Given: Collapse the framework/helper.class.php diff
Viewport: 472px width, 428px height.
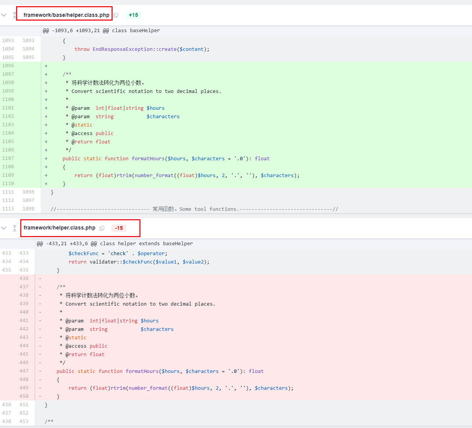Looking at the screenshot, I should click(x=4, y=228).
